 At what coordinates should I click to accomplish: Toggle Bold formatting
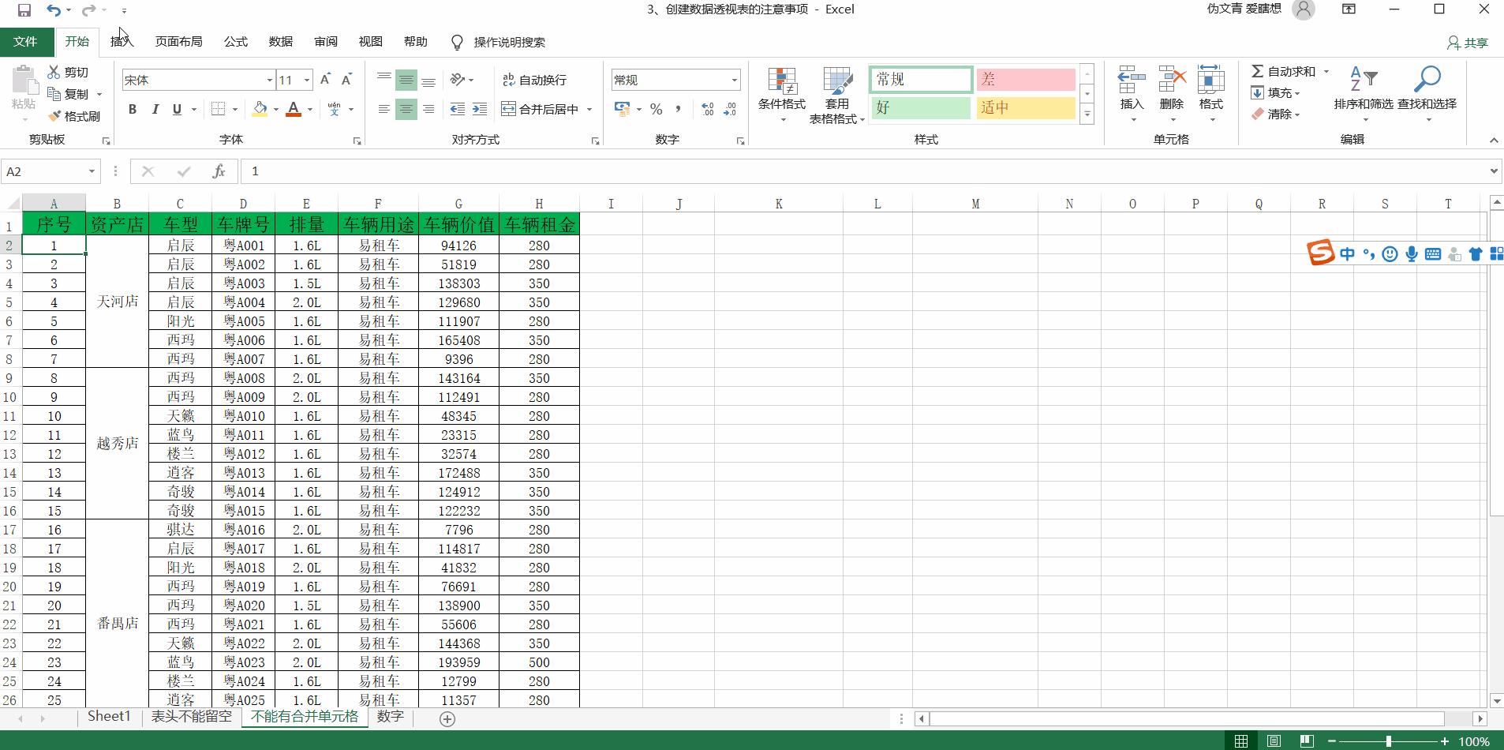coord(133,109)
